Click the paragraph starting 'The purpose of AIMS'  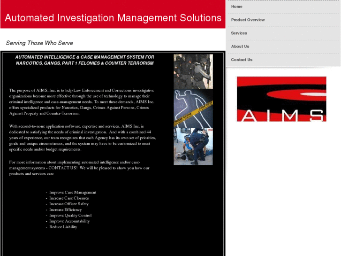coord(82,102)
